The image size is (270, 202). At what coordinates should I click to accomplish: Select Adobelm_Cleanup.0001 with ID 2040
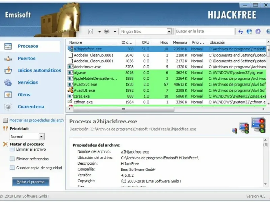tap(167, 55)
